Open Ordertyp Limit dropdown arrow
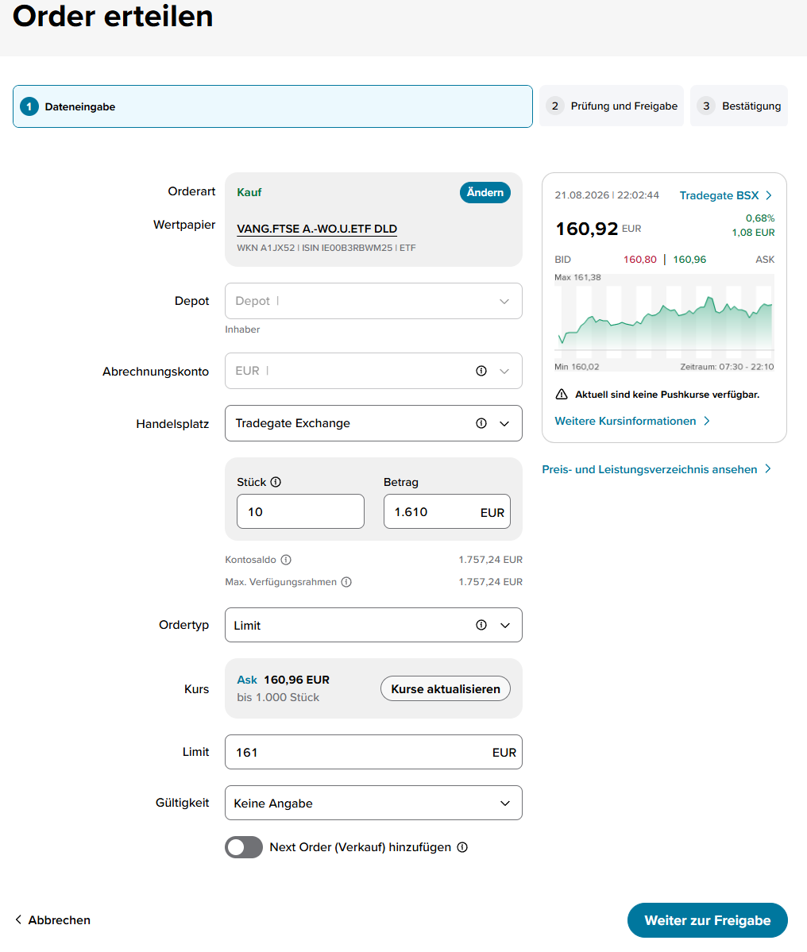Image resolution: width=807 pixels, height=952 pixels. [x=504, y=625]
